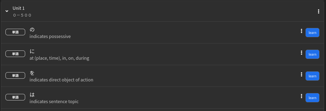
Task: Select the の vocabulary word
Action: [x=32, y=29]
